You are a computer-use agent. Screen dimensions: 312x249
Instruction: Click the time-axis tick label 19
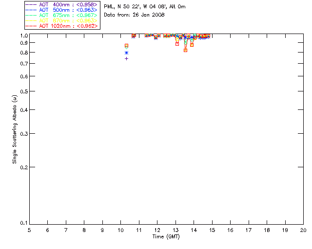pos(285,230)
